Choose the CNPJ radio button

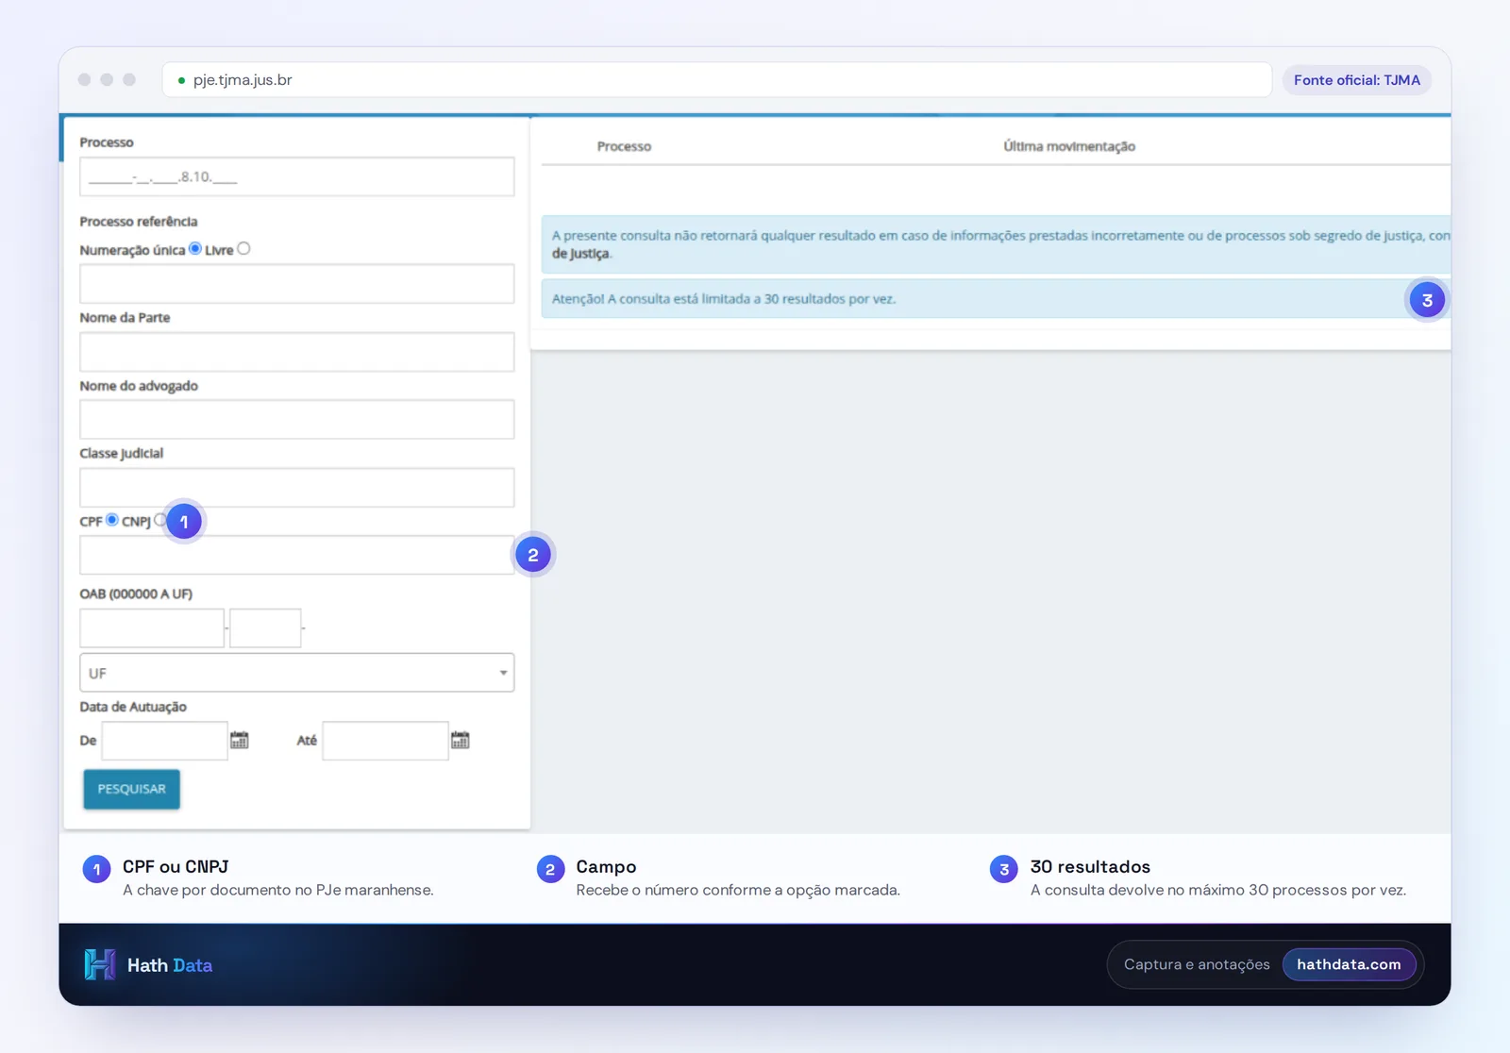point(159,520)
